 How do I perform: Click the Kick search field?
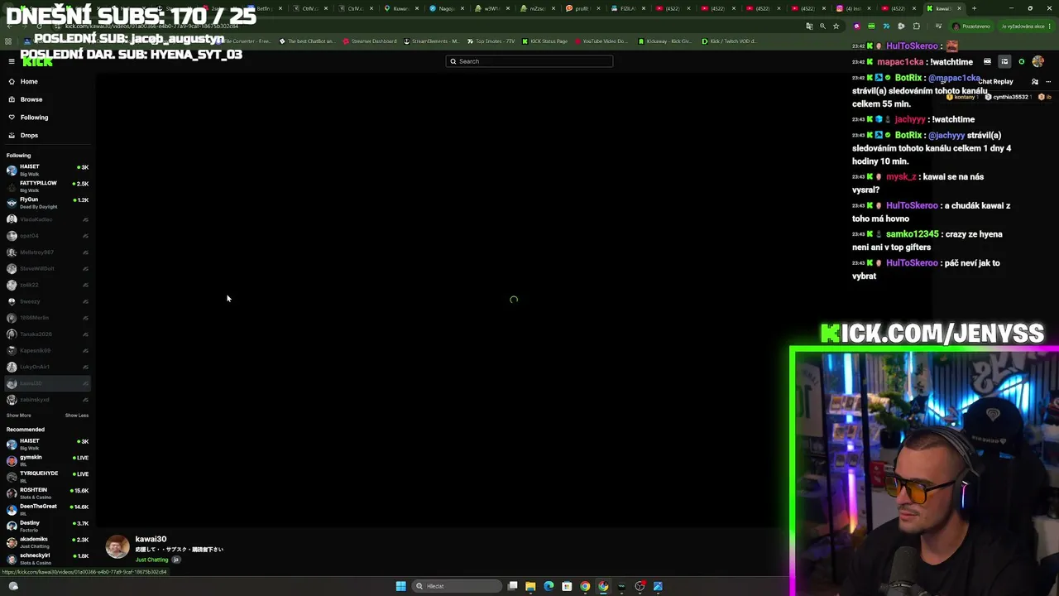point(529,61)
